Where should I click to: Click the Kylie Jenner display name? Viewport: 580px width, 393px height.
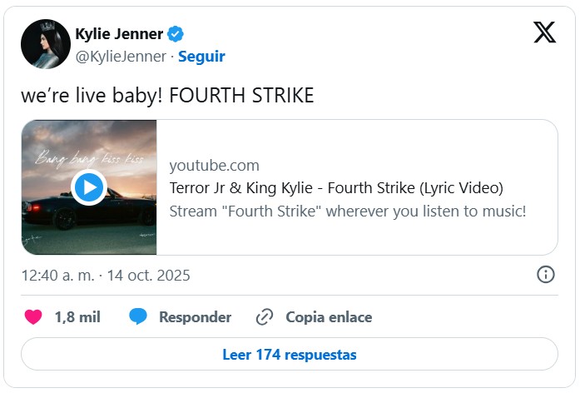pos(119,34)
